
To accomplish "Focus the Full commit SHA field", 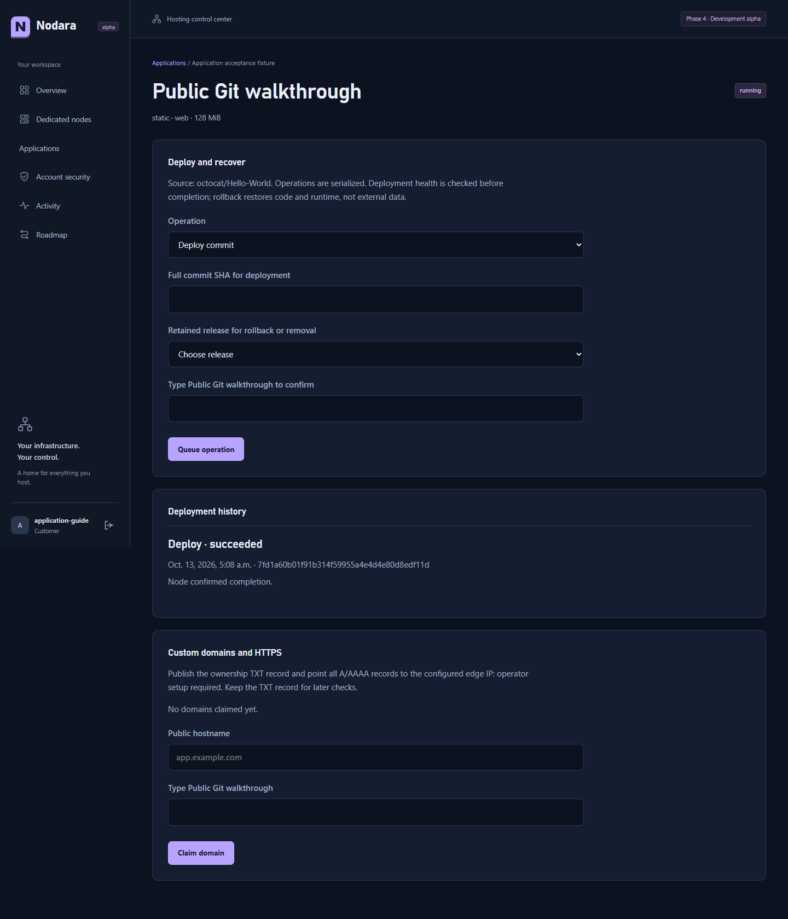I will click(x=375, y=299).
